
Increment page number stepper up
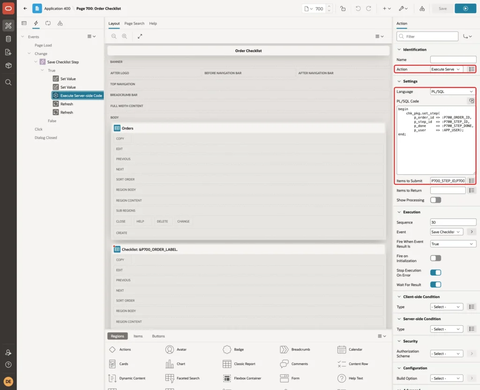(329, 6)
